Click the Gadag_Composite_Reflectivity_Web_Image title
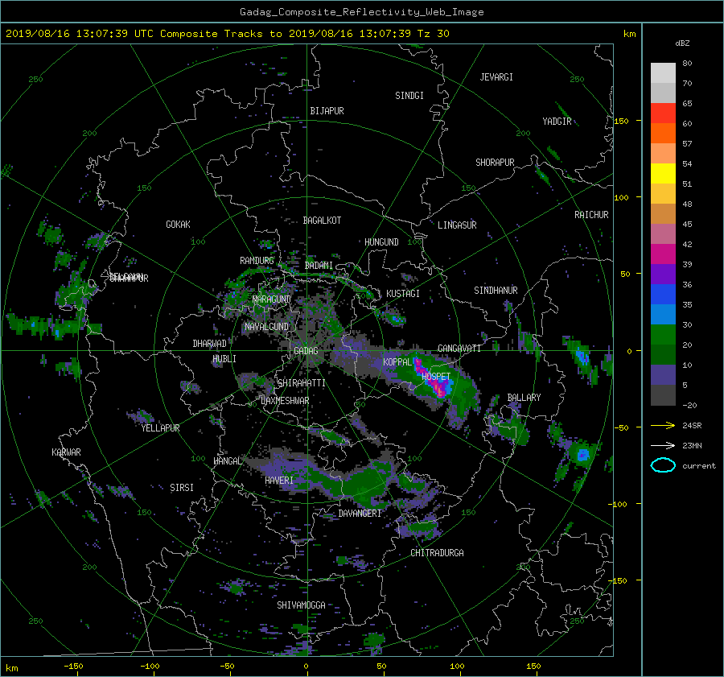This screenshot has width=724, height=677. tap(361, 12)
